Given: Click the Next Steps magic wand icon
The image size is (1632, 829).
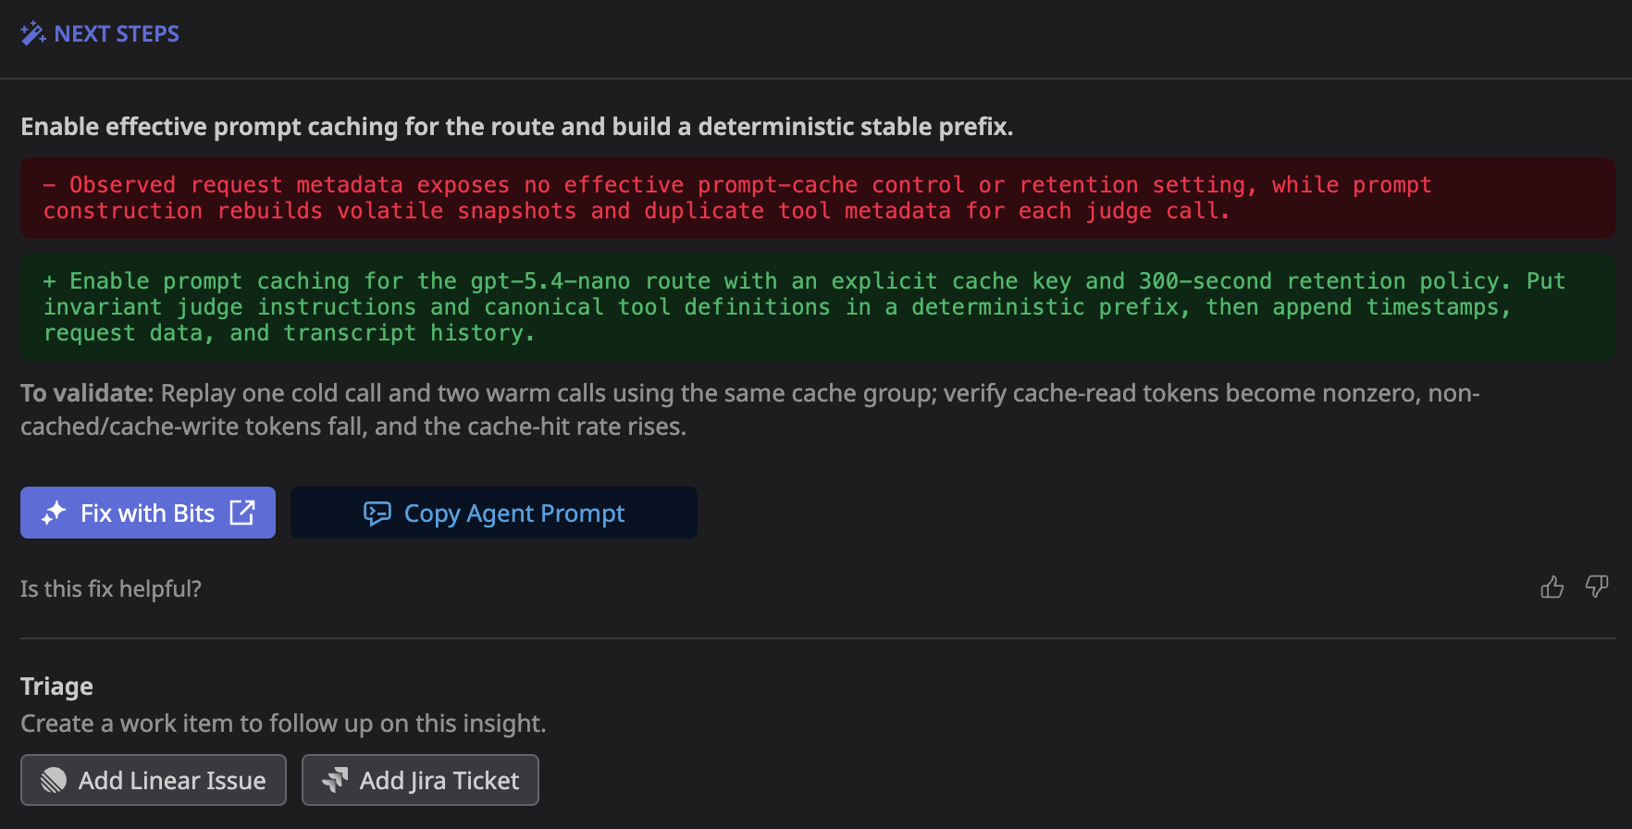Looking at the screenshot, I should pos(33,34).
